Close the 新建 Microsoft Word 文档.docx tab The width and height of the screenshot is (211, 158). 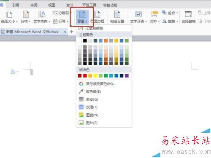tap(65, 32)
